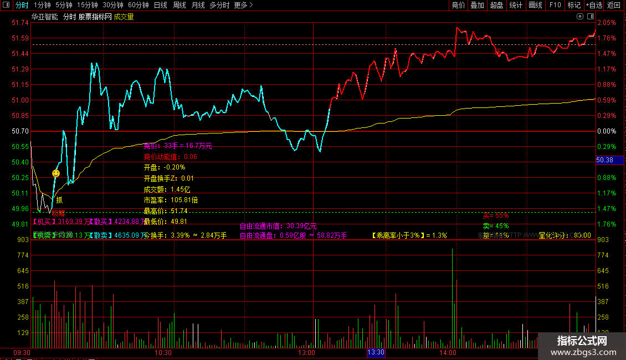The image size is (626, 360).
Task: Add stock via the +自选 button
Action: click(x=594, y=5)
